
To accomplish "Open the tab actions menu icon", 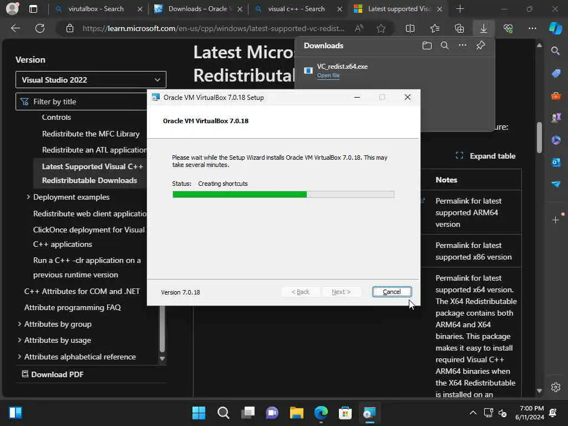I will pyautogui.click(x=33, y=9).
